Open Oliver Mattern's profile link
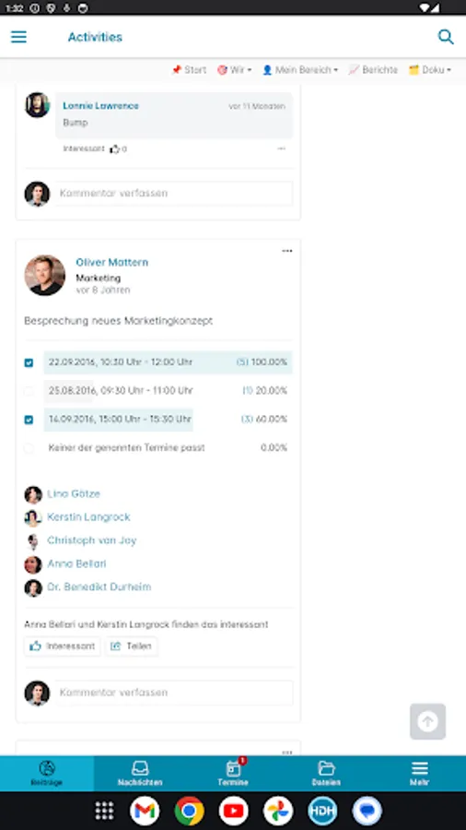The height and width of the screenshot is (830, 466). (112, 262)
